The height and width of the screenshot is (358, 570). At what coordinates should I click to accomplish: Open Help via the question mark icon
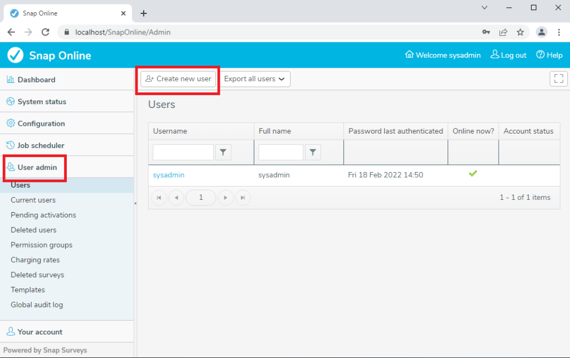click(540, 55)
